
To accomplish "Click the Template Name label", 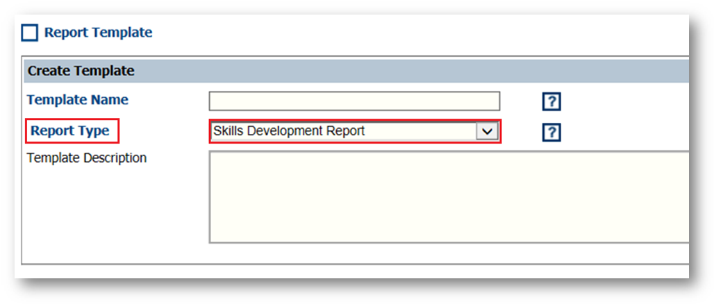I will [77, 100].
